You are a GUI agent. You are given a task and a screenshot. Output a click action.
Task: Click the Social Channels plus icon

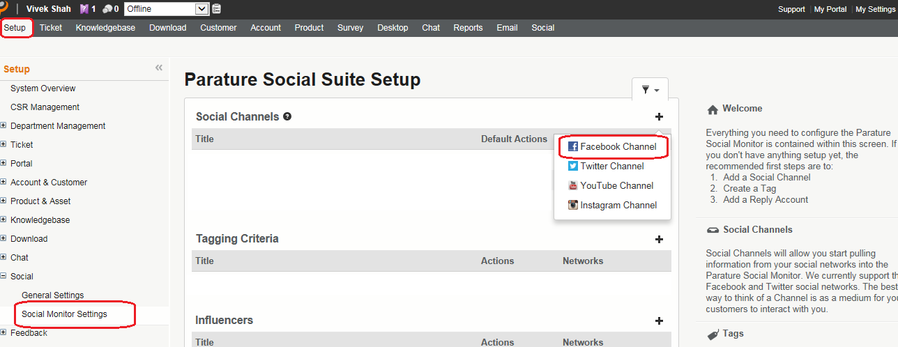(659, 117)
